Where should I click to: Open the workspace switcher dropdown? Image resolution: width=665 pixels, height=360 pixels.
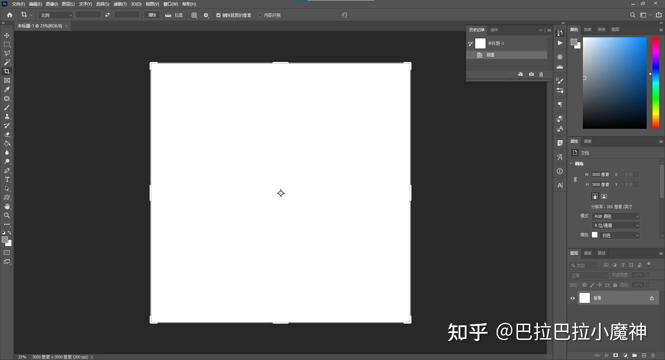[x=645, y=15]
